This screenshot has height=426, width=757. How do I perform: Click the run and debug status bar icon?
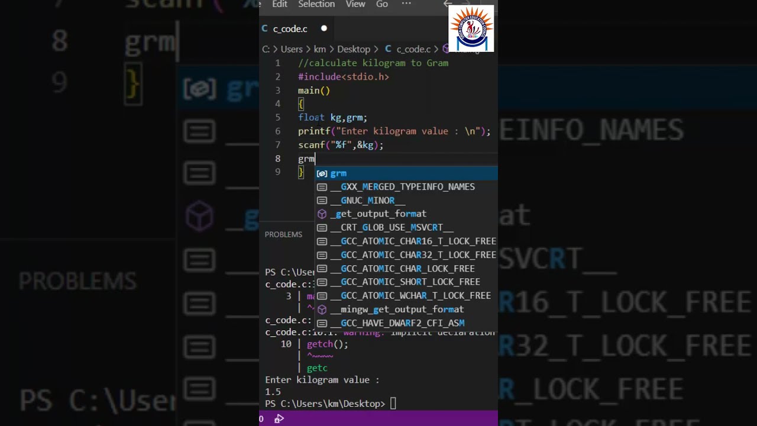pos(279,419)
